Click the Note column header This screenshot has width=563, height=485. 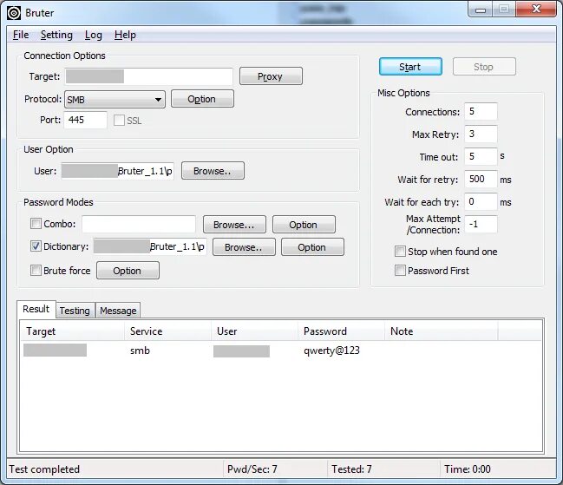pos(442,331)
